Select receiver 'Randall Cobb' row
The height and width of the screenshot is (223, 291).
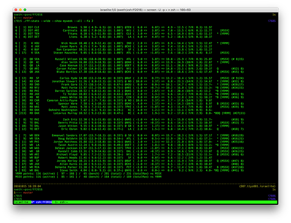(x=130, y=151)
